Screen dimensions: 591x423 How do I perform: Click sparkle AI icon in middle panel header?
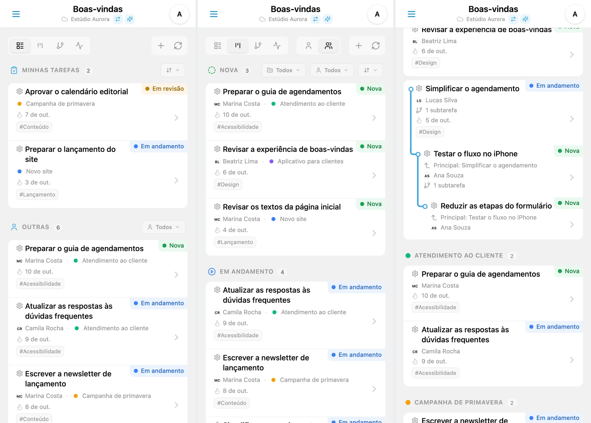click(328, 19)
